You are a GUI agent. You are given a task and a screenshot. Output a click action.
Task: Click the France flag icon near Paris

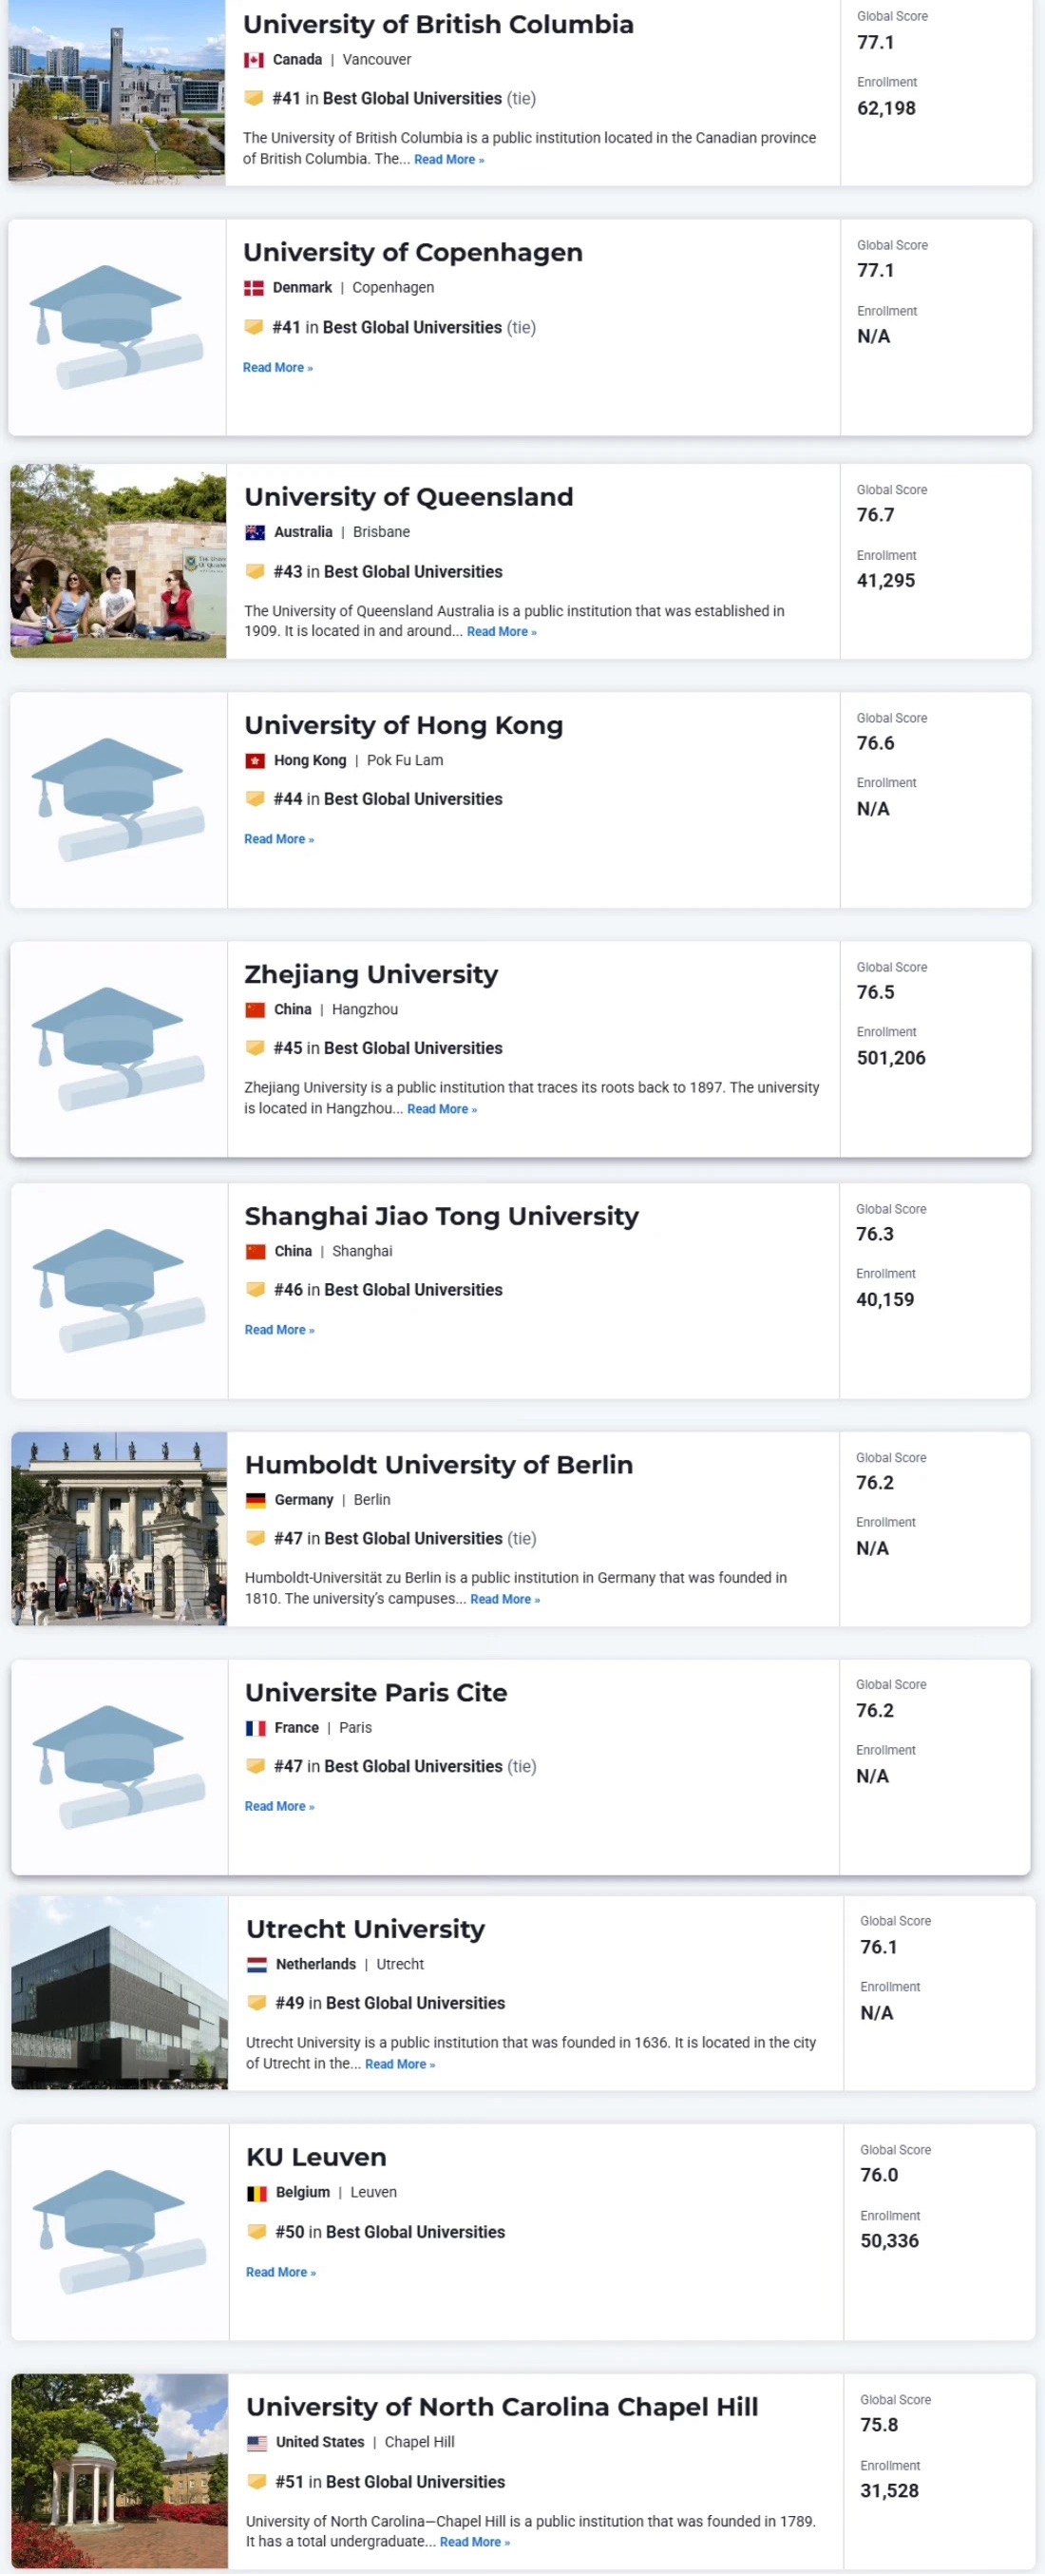[x=256, y=1729]
